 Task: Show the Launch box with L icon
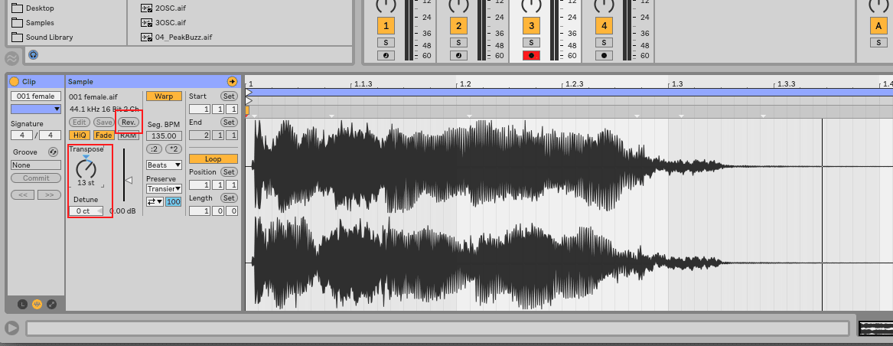click(x=23, y=304)
